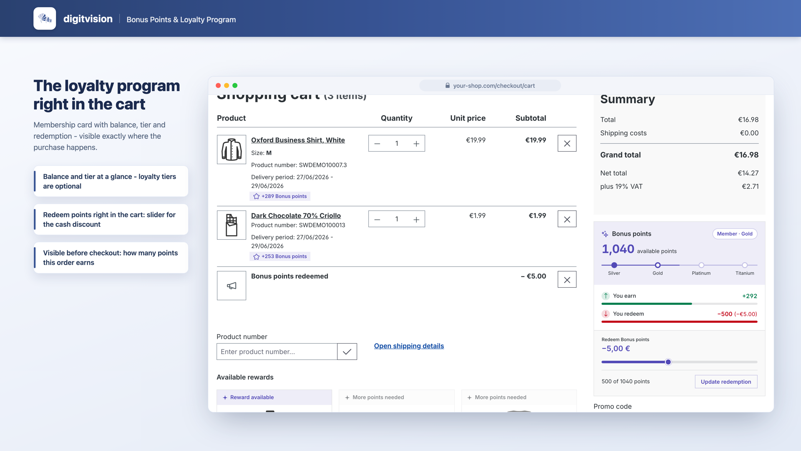Open the Oxford Business Shirt, White link

click(x=298, y=140)
